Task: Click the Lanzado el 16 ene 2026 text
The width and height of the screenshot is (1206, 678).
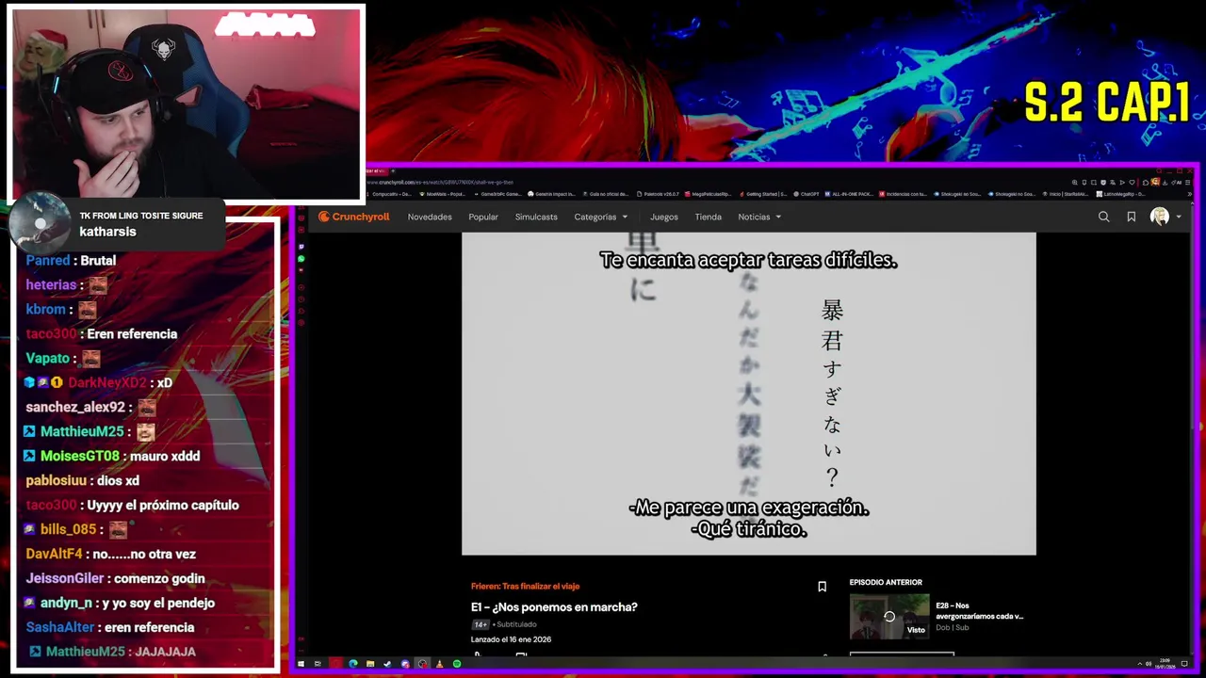Action: click(x=511, y=639)
